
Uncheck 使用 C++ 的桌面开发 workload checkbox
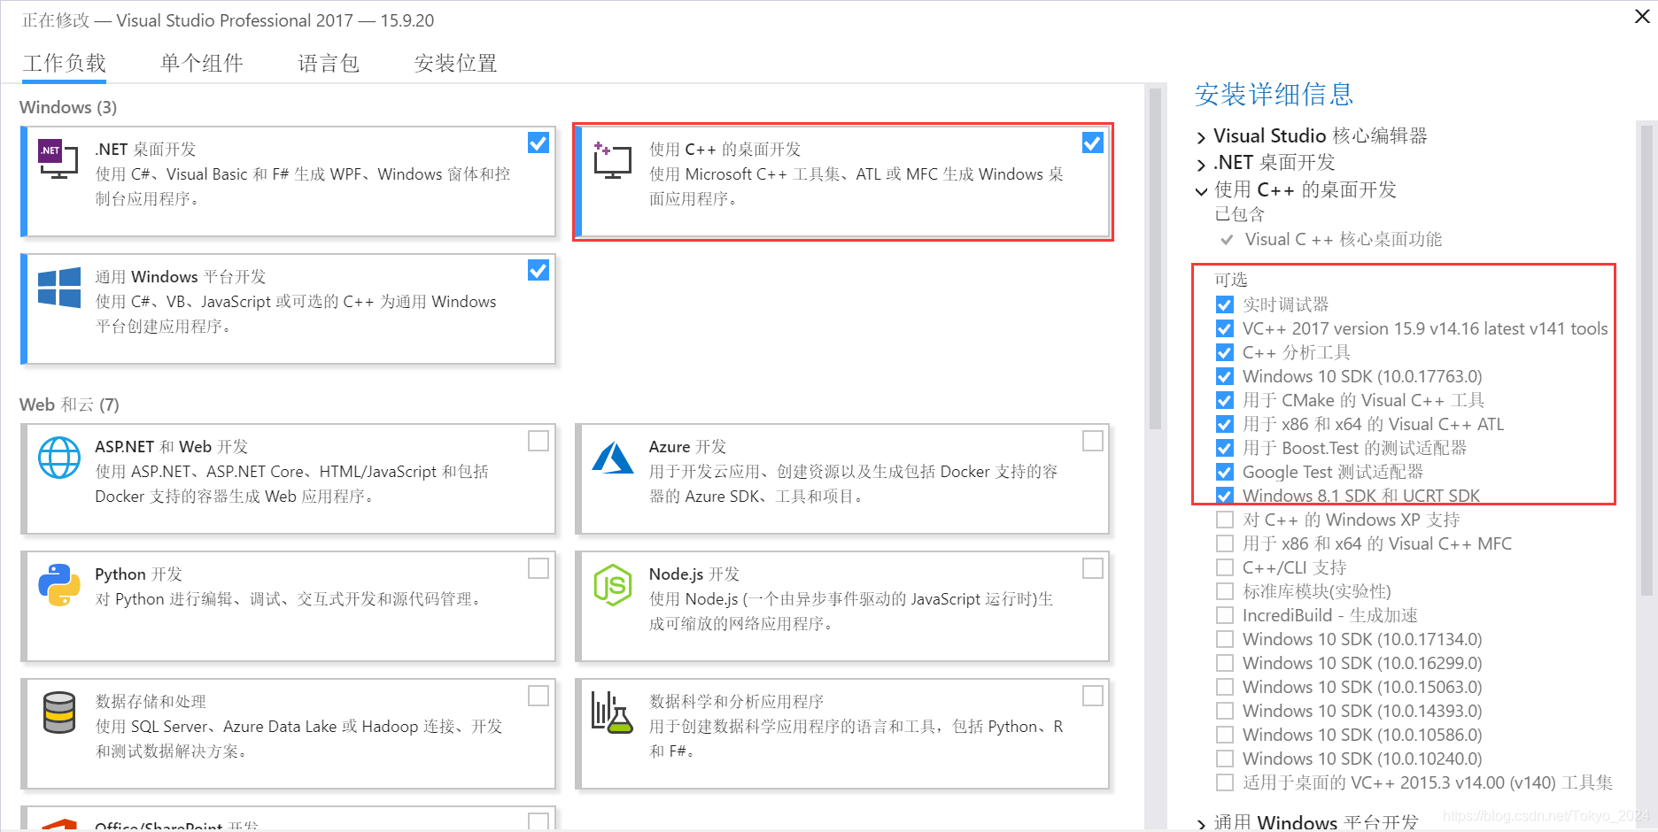[x=1093, y=143]
